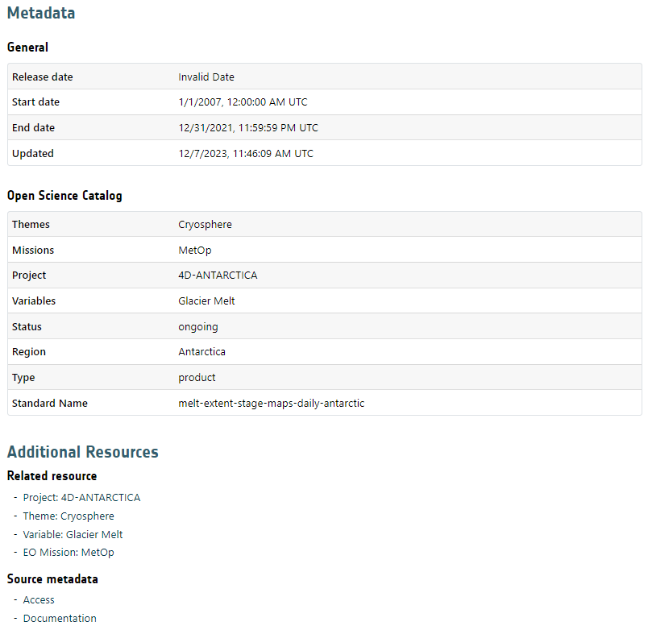Viewport: 648px width, 630px height.
Task: Click the Open Science Catalog heading
Action: pos(64,196)
